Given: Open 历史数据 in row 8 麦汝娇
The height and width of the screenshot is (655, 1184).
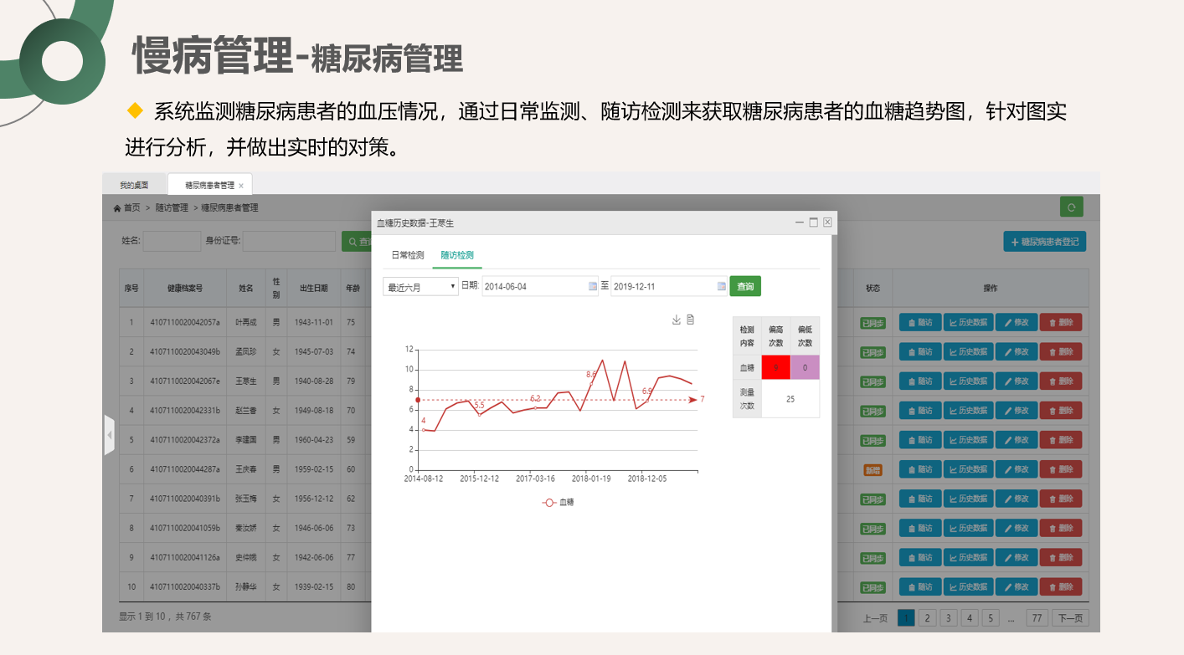Looking at the screenshot, I should [968, 528].
